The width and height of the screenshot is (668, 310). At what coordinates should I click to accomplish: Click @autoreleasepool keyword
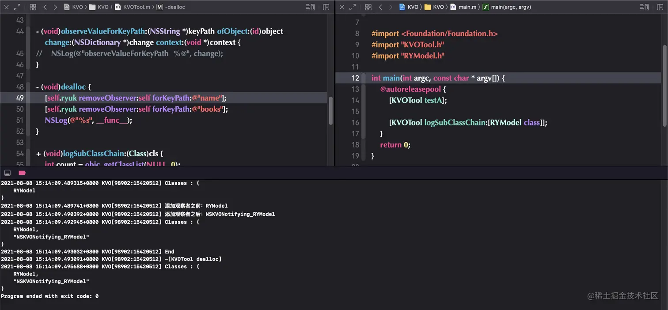click(410, 89)
